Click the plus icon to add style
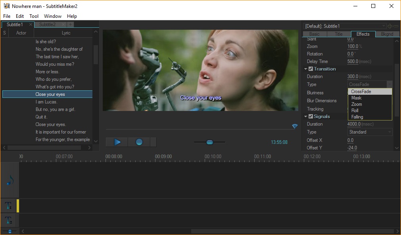This screenshot has width=401, height=235. pos(390,26)
